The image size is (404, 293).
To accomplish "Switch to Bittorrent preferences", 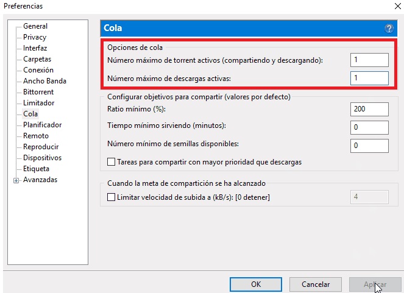I will click(x=38, y=92).
